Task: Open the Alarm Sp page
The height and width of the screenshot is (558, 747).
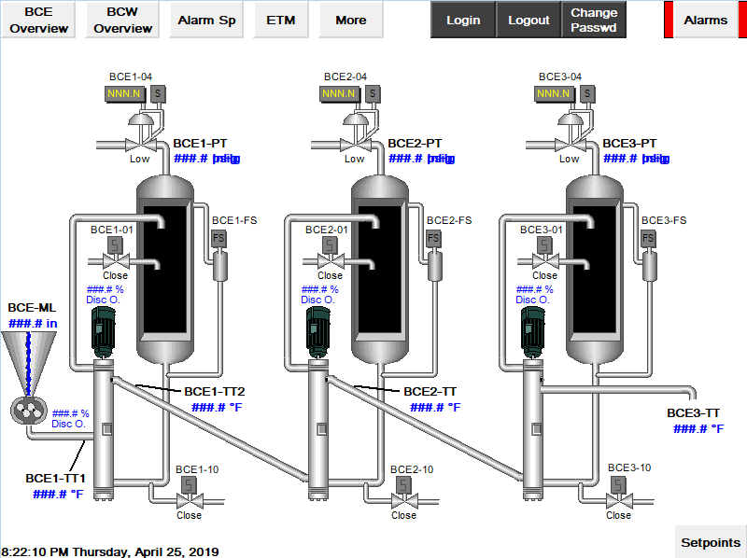Action: [206, 20]
